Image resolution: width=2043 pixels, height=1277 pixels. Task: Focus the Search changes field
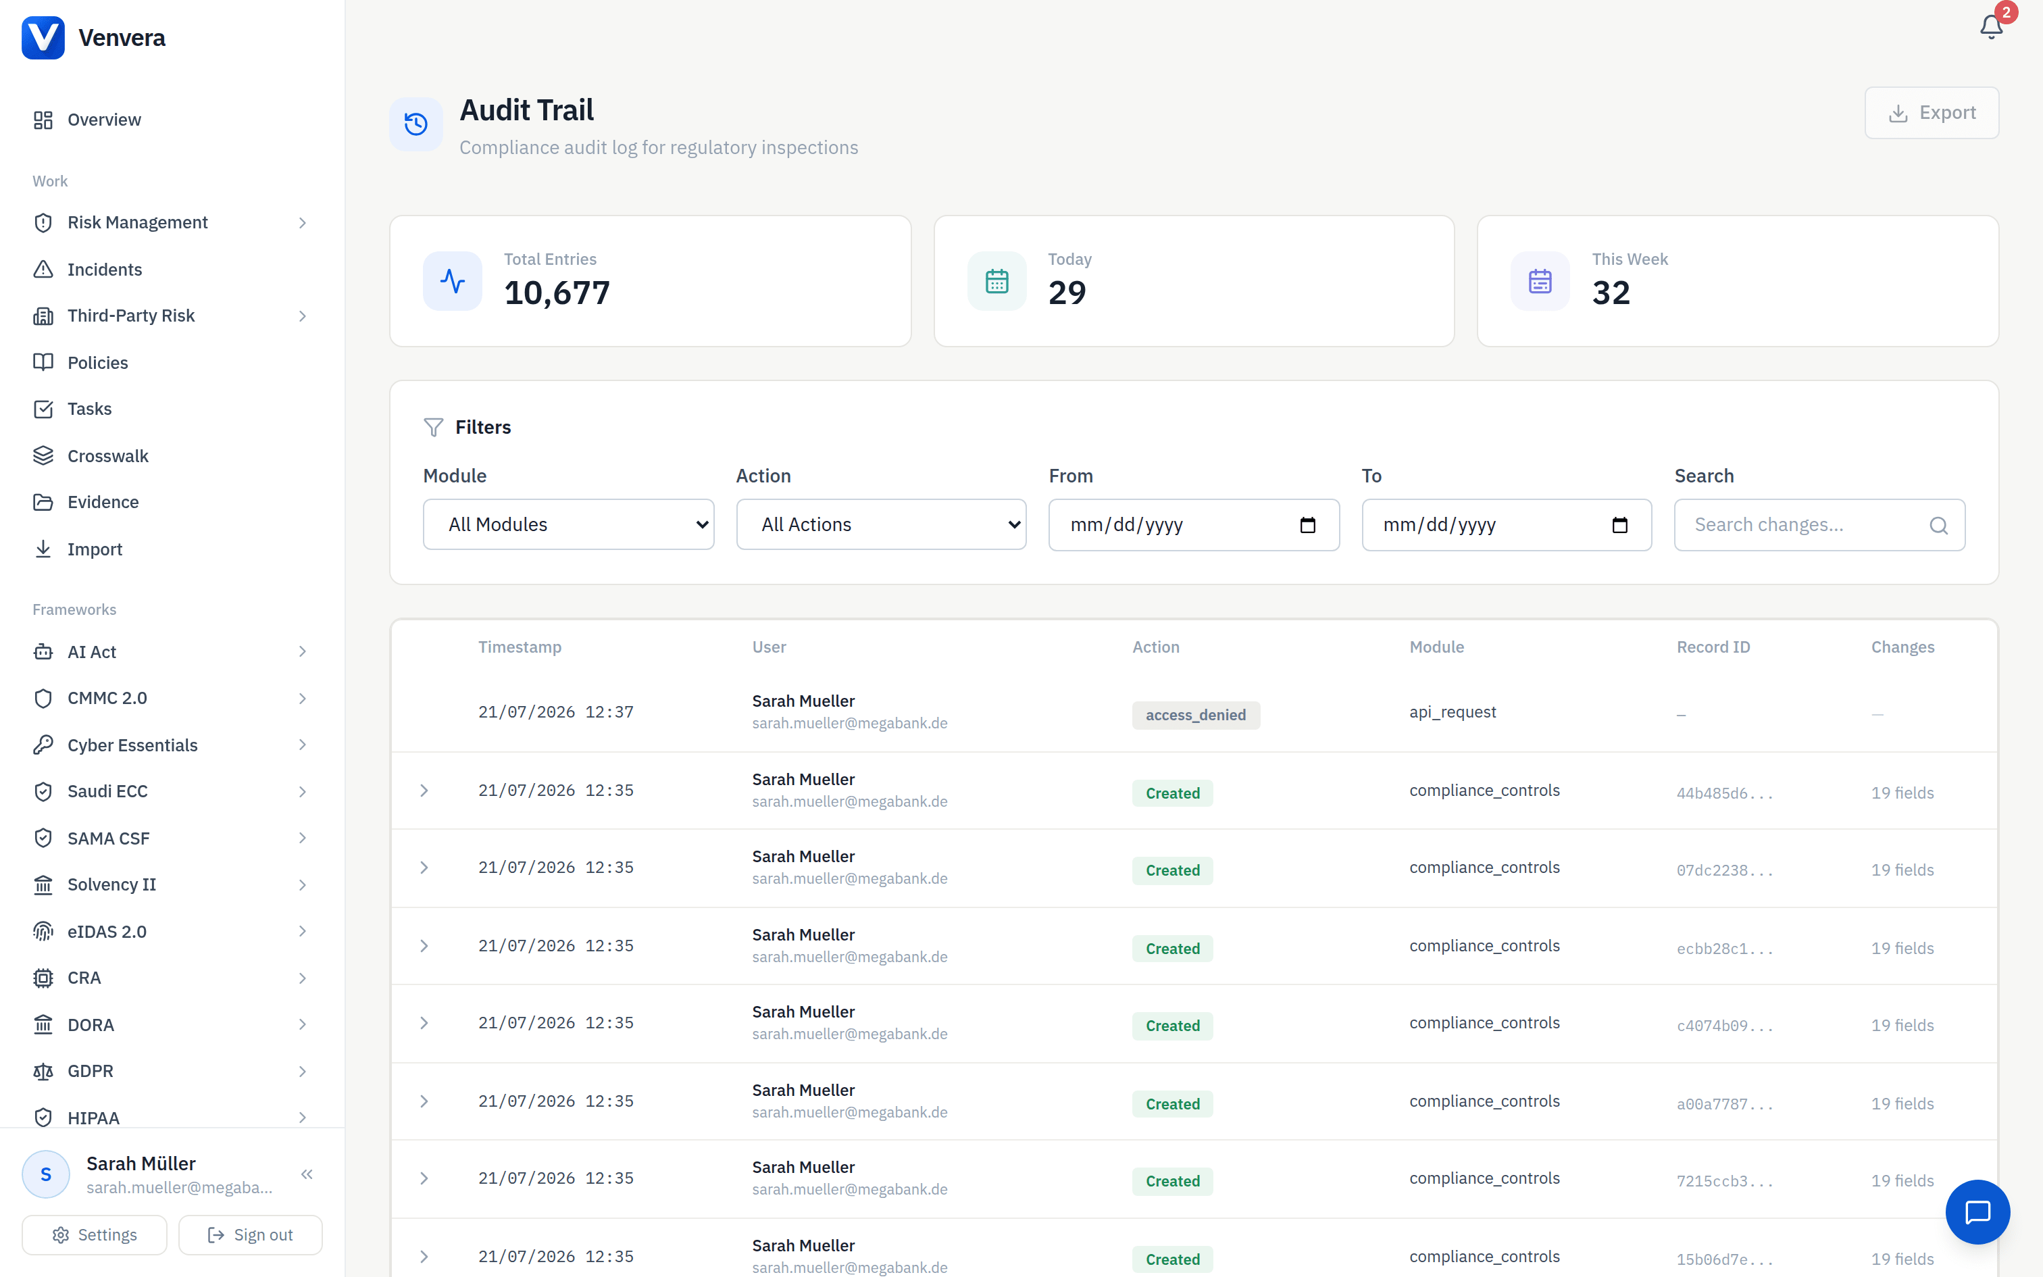(x=1819, y=526)
